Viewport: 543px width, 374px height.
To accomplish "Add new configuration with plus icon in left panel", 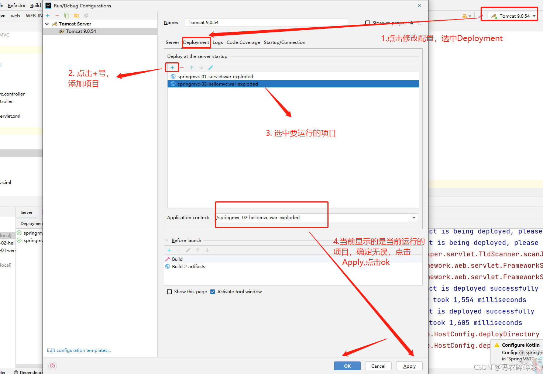I will tap(48, 15).
